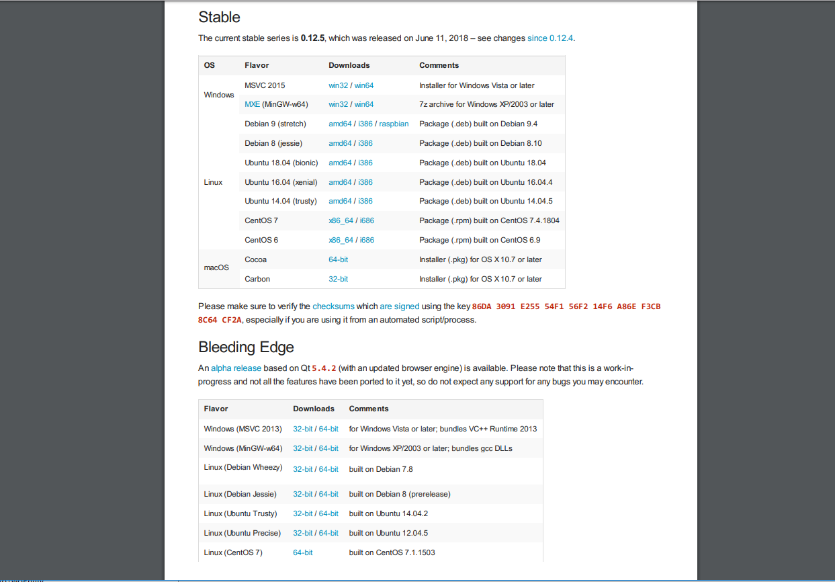Click '7z archive for Windows XP/2003 or later' cell
The image size is (835, 582).
tap(487, 104)
